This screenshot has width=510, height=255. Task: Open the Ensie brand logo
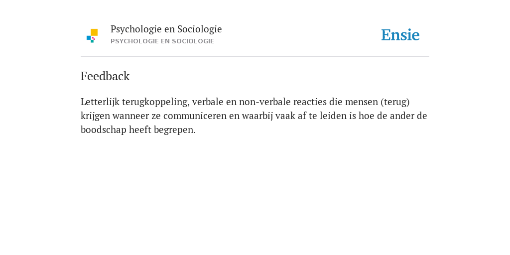(400, 35)
